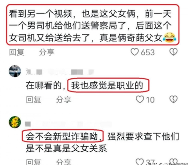Open blurred username beside sky avatar
The width and height of the screenshot is (188, 165).
(60, 72)
